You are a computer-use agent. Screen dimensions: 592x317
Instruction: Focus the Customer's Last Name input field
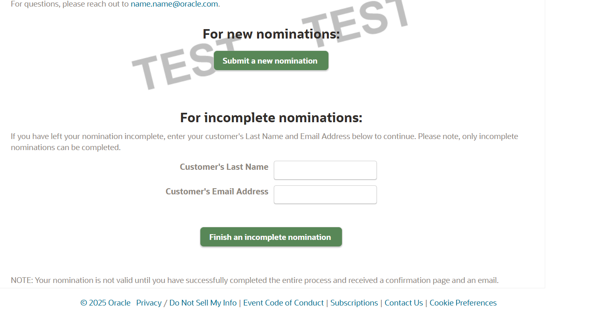click(x=325, y=170)
